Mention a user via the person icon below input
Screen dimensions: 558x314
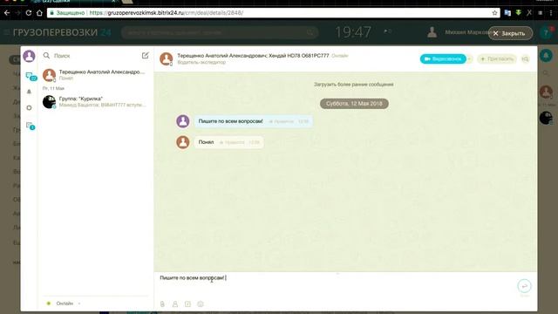point(175,304)
